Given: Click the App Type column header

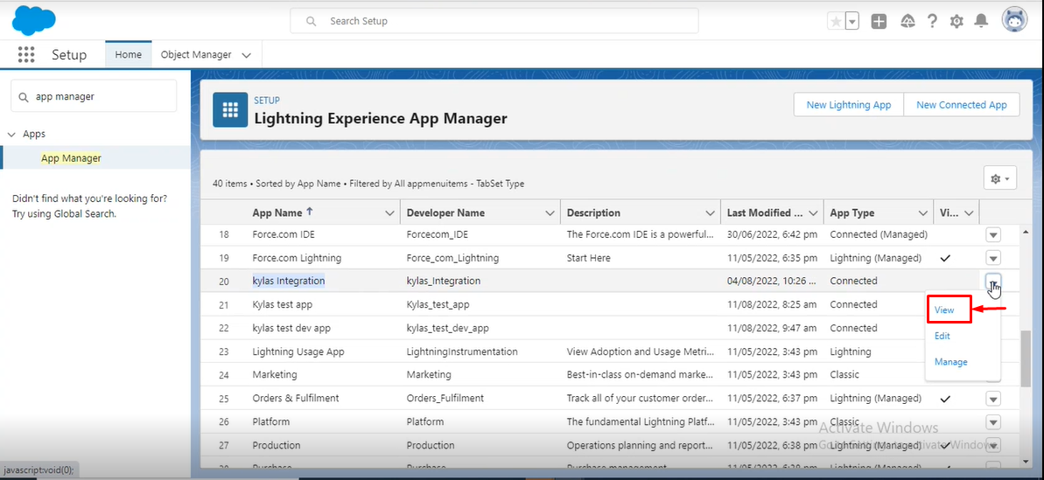Looking at the screenshot, I should point(852,212).
